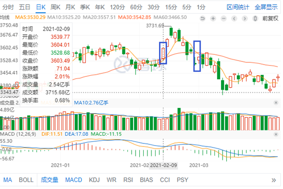This screenshot has width=283, height=189.
Task: Select the WR indicator
Action: tap(112, 180)
